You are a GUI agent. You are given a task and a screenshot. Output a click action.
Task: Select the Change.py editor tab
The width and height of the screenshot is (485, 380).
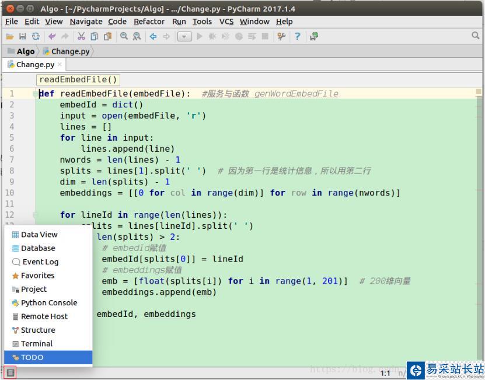(32, 64)
